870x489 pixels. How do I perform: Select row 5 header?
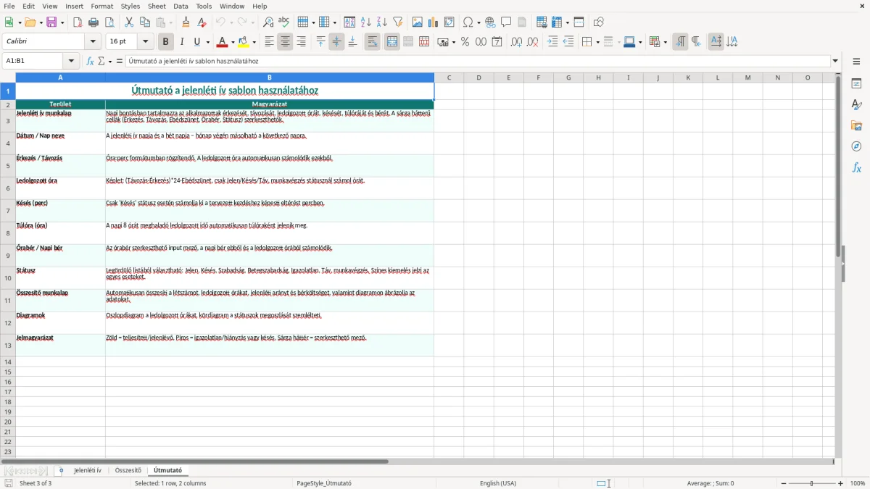pyautogui.click(x=7, y=165)
